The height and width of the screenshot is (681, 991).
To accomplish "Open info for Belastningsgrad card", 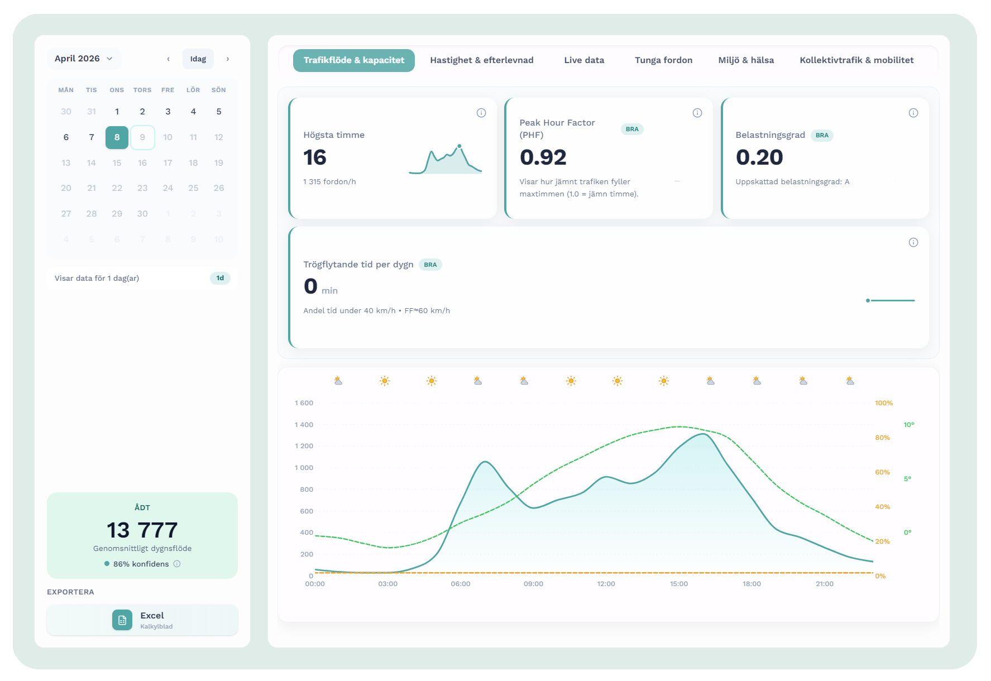I will coord(913,113).
